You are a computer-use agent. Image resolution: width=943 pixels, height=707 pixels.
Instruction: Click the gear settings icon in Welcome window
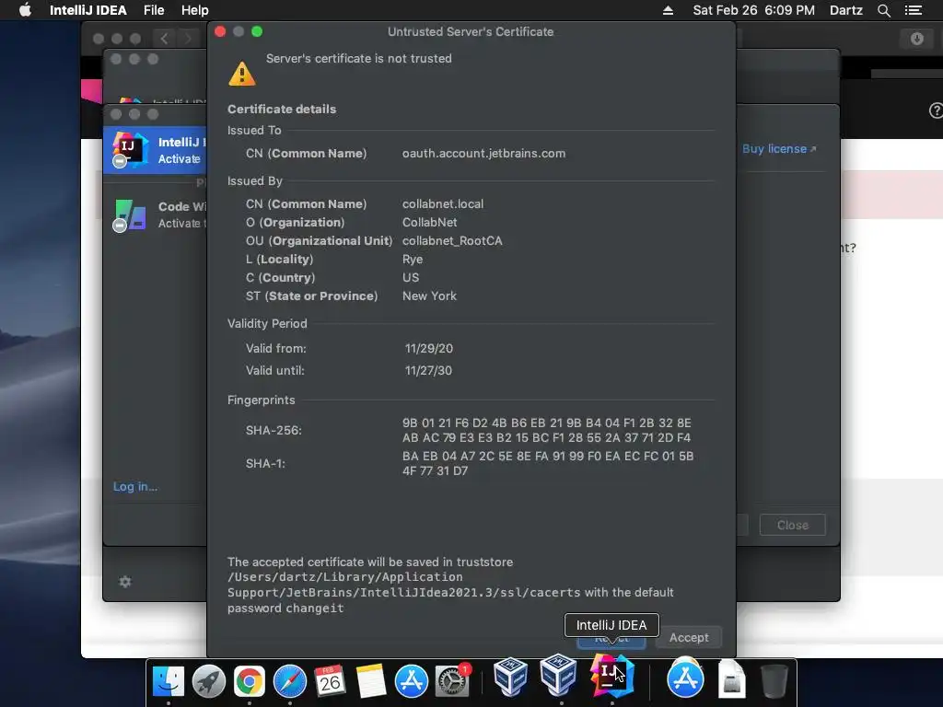coord(125,582)
